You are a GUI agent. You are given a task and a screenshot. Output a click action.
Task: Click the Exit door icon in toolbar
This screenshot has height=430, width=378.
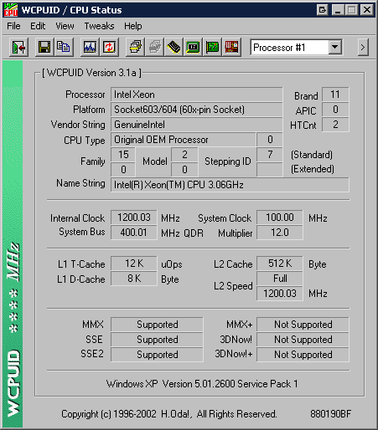[x=18, y=48]
